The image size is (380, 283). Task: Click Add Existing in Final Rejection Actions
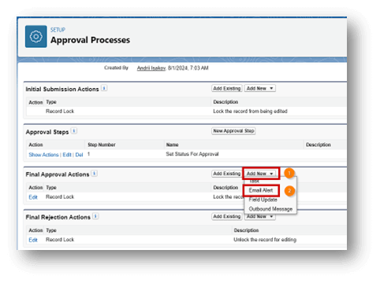(x=227, y=216)
